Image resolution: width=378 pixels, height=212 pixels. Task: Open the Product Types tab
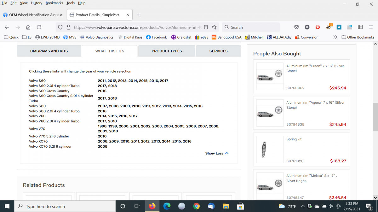(167, 51)
